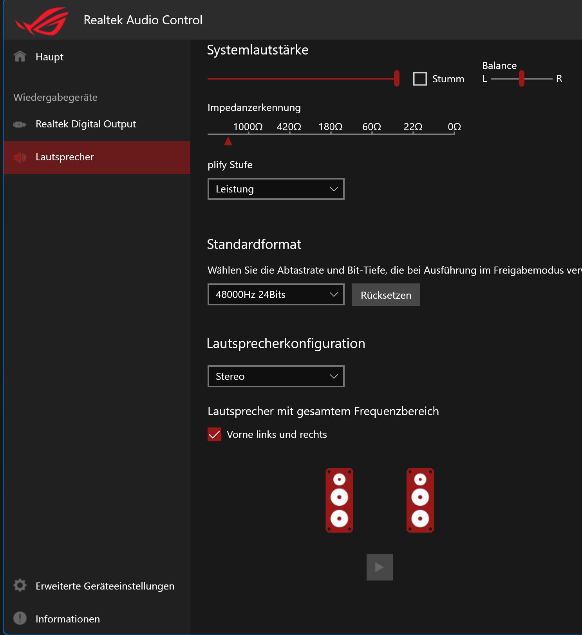This screenshot has height=635, width=582.
Task: Click the Systemlautstärke volume slider handle
Action: point(397,78)
